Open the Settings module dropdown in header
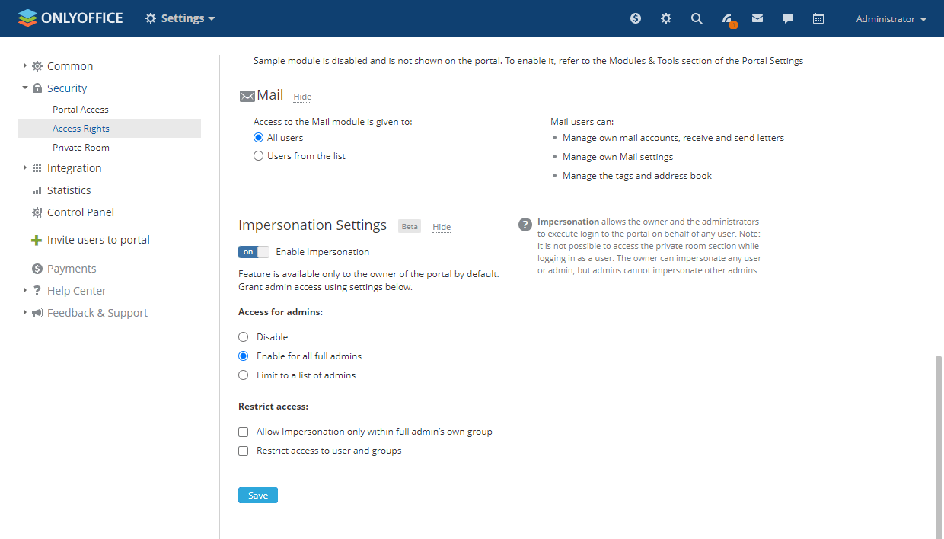 pyautogui.click(x=180, y=18)
